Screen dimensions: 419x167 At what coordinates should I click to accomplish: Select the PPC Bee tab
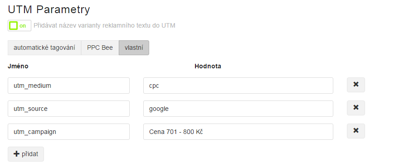pyautogui.click(x=100, y=48)
